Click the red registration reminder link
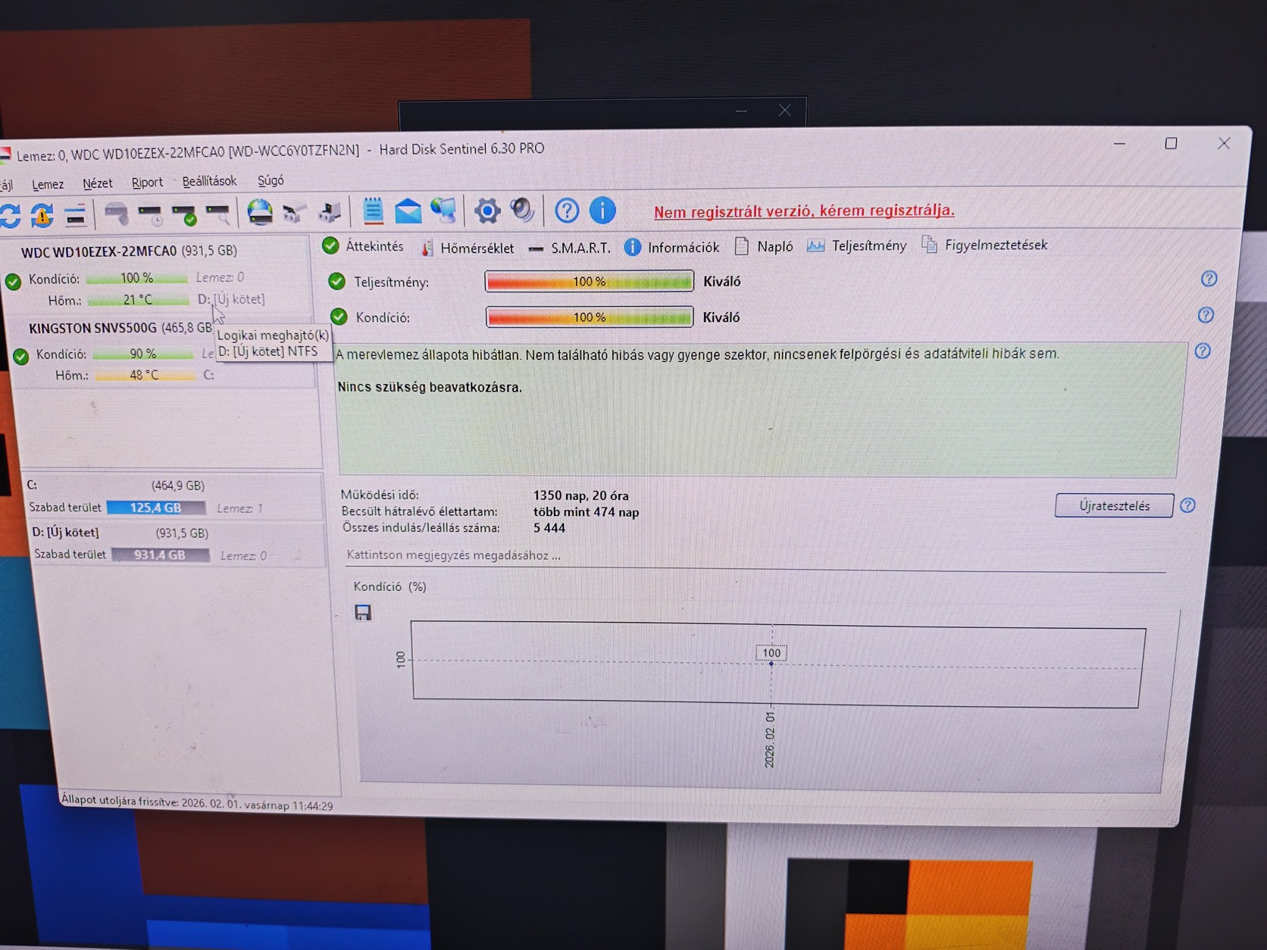The image size is (1267, 950). coord(804,211)
